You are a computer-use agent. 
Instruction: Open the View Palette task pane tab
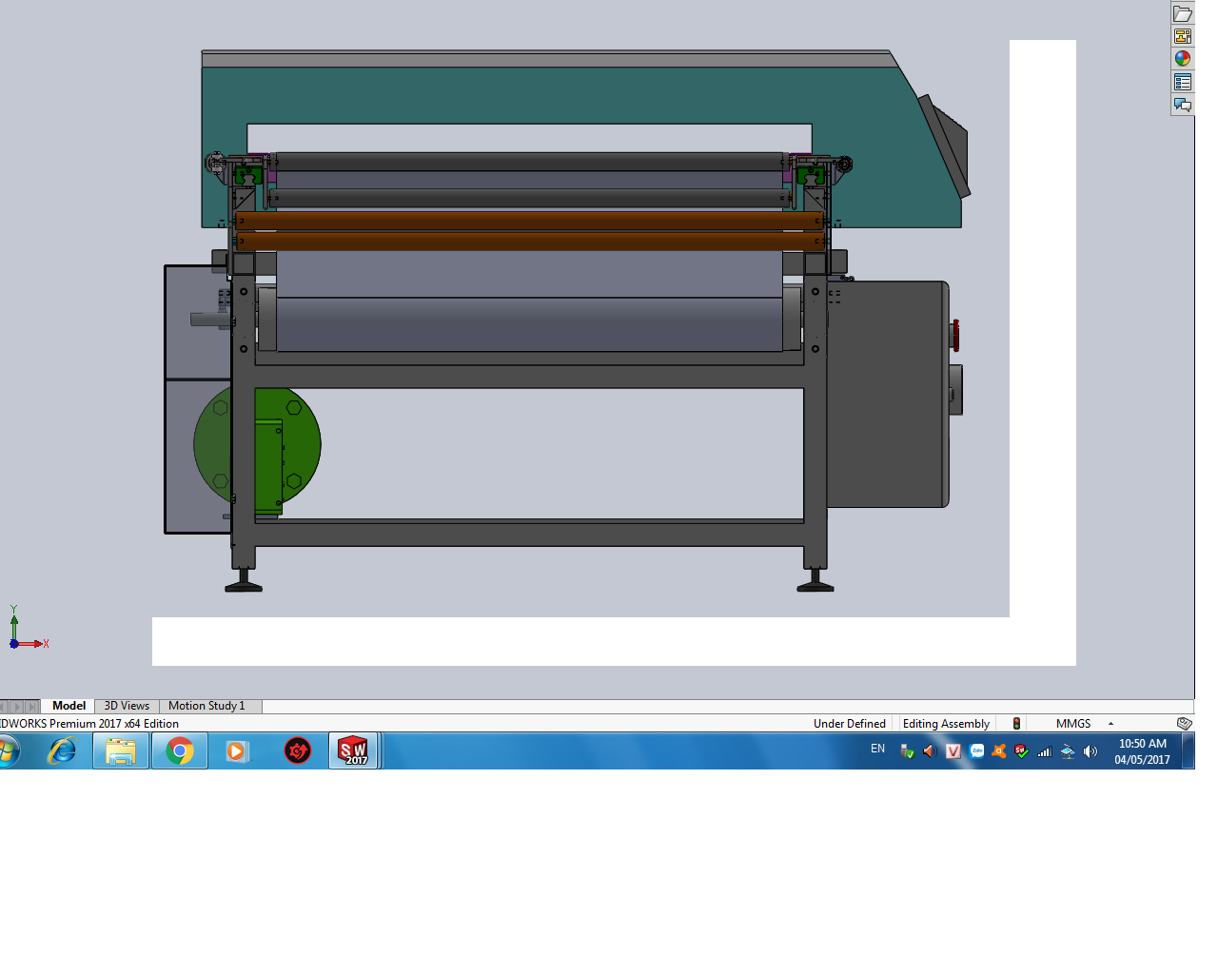[1183, 36]
